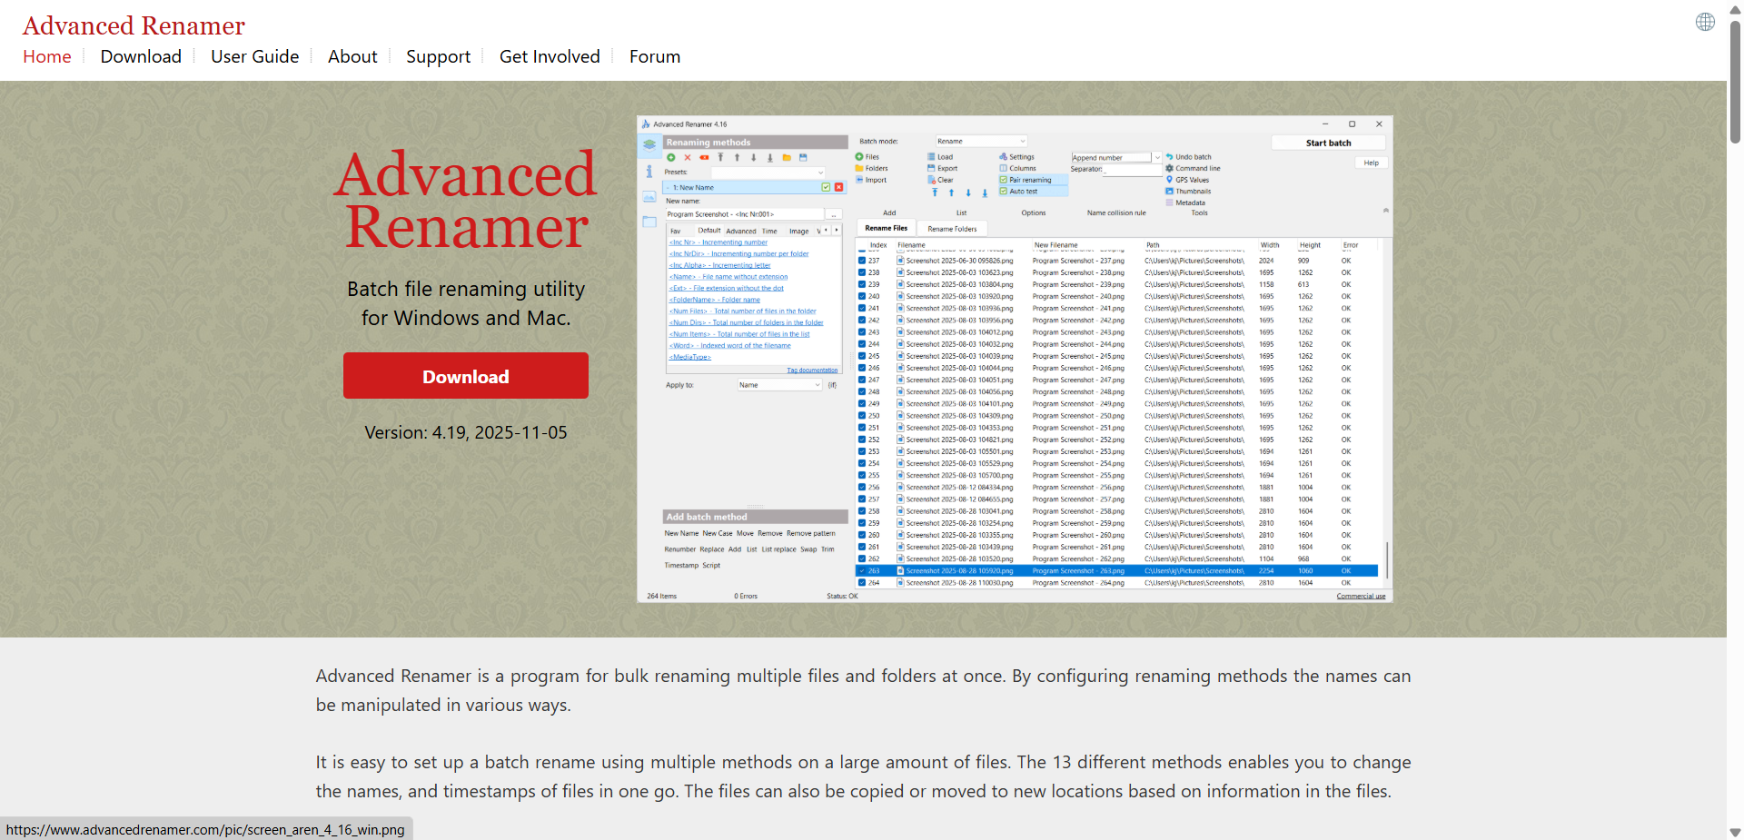
Task: Click the globe language icon
Action: tap(1705, 22)
